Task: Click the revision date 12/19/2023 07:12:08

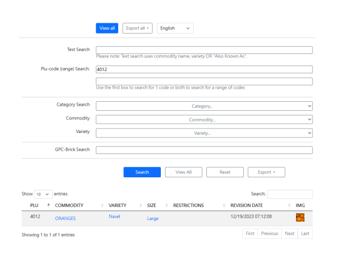Action: click(251, 217)
